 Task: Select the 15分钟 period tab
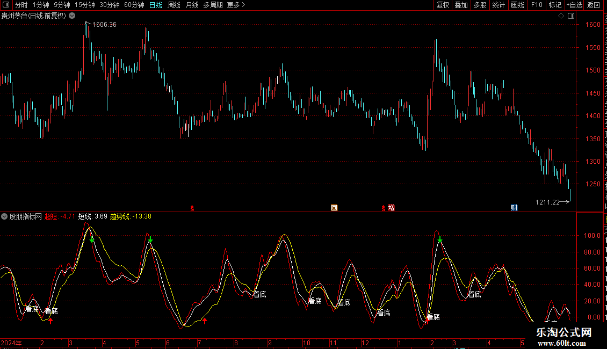85,5
